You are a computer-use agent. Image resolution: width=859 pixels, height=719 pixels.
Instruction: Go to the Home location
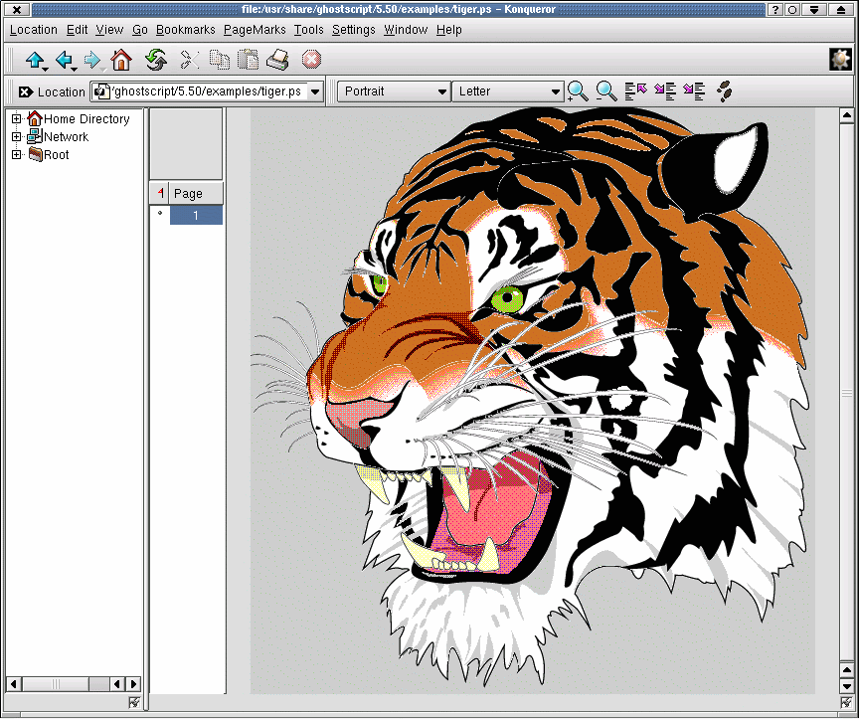click(121, 60)
